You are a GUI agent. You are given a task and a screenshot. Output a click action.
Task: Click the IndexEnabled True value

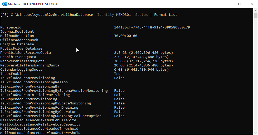(x=118, y=74)
